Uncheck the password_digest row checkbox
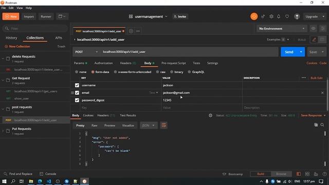Viewport: 329px width, 185px height. [x=77, y=100]
